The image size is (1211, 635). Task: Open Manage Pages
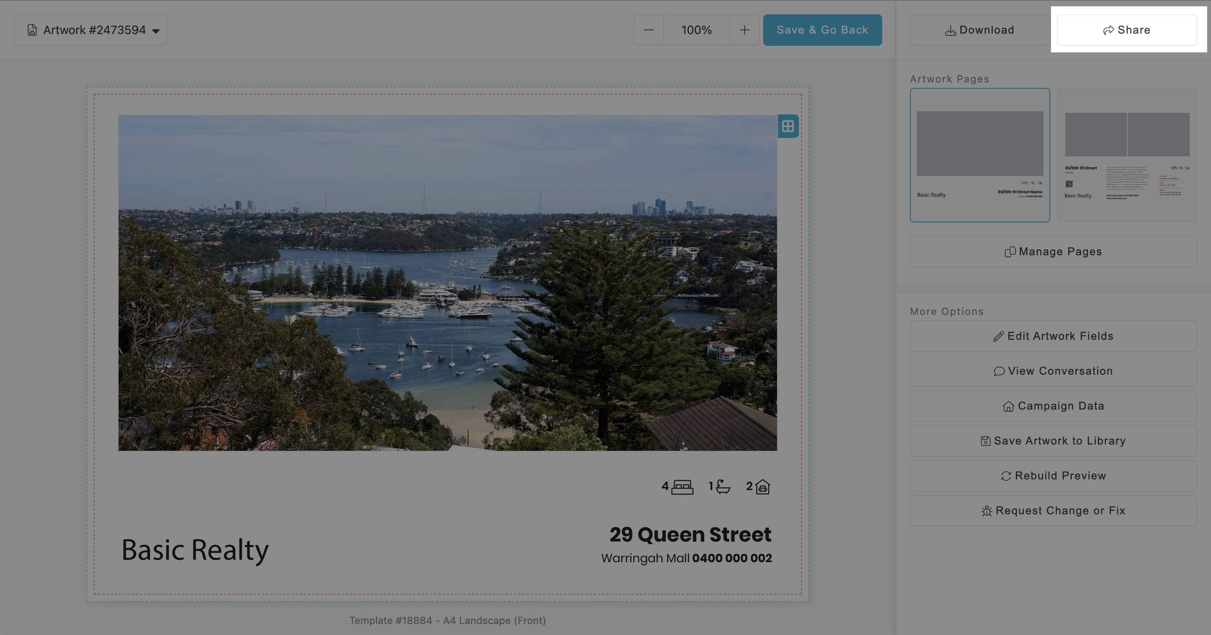pyautogui.click(x=1053, y=252)
